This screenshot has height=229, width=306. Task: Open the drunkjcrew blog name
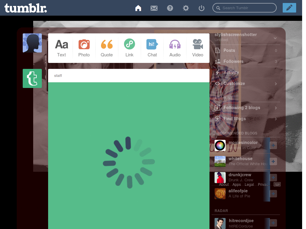click(x=240, y=175)
